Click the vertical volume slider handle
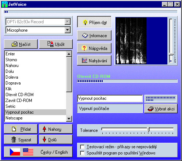Viewport: 182px width, 161px height. point(171,54)
